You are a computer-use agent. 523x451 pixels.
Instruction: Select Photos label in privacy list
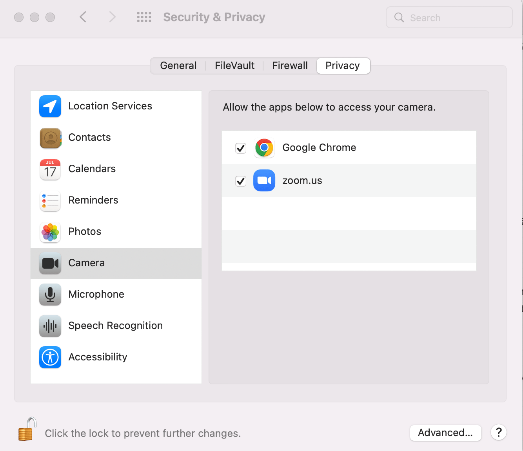point(85,231)
